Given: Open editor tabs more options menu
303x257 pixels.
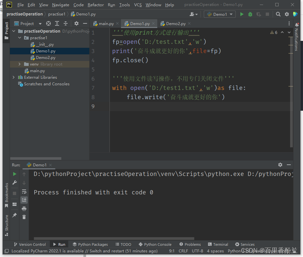Looking at the screenshot, I should tap(289, 23).
